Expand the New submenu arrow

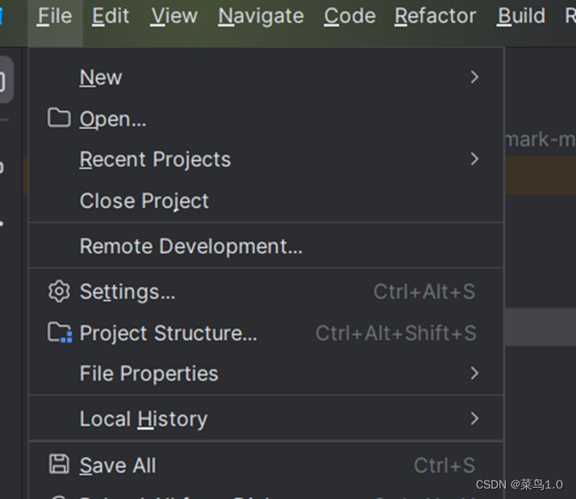tap(474, 77)
